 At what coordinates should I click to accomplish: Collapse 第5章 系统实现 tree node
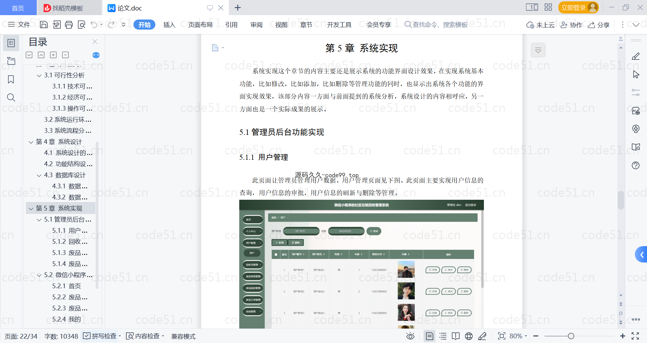pyautogui.click(x=31, y=209)
